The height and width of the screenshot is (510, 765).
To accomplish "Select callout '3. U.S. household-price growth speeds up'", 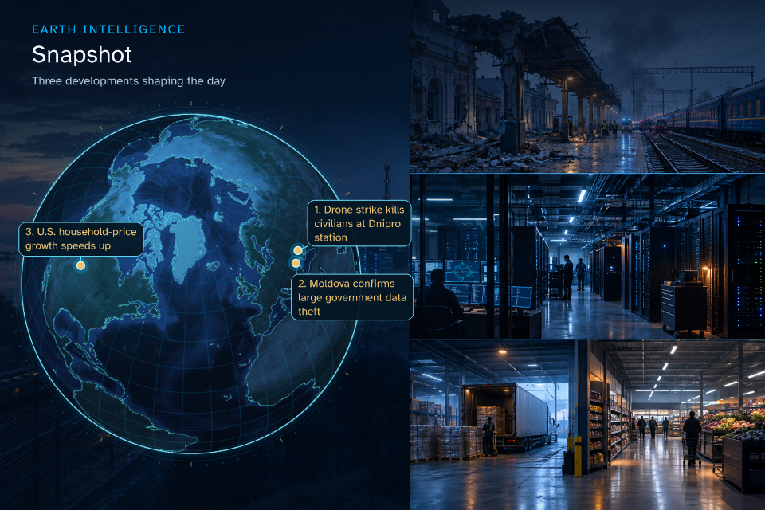I will tap(81, 238).
